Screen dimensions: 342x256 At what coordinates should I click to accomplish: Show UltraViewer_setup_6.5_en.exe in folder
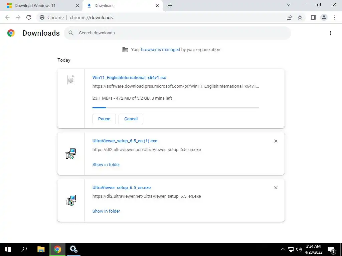pos(106,211)
